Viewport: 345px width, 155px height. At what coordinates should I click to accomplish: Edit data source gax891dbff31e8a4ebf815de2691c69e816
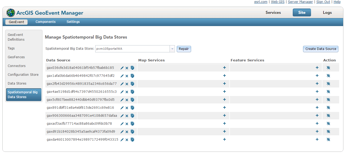(x=122, y=108)
